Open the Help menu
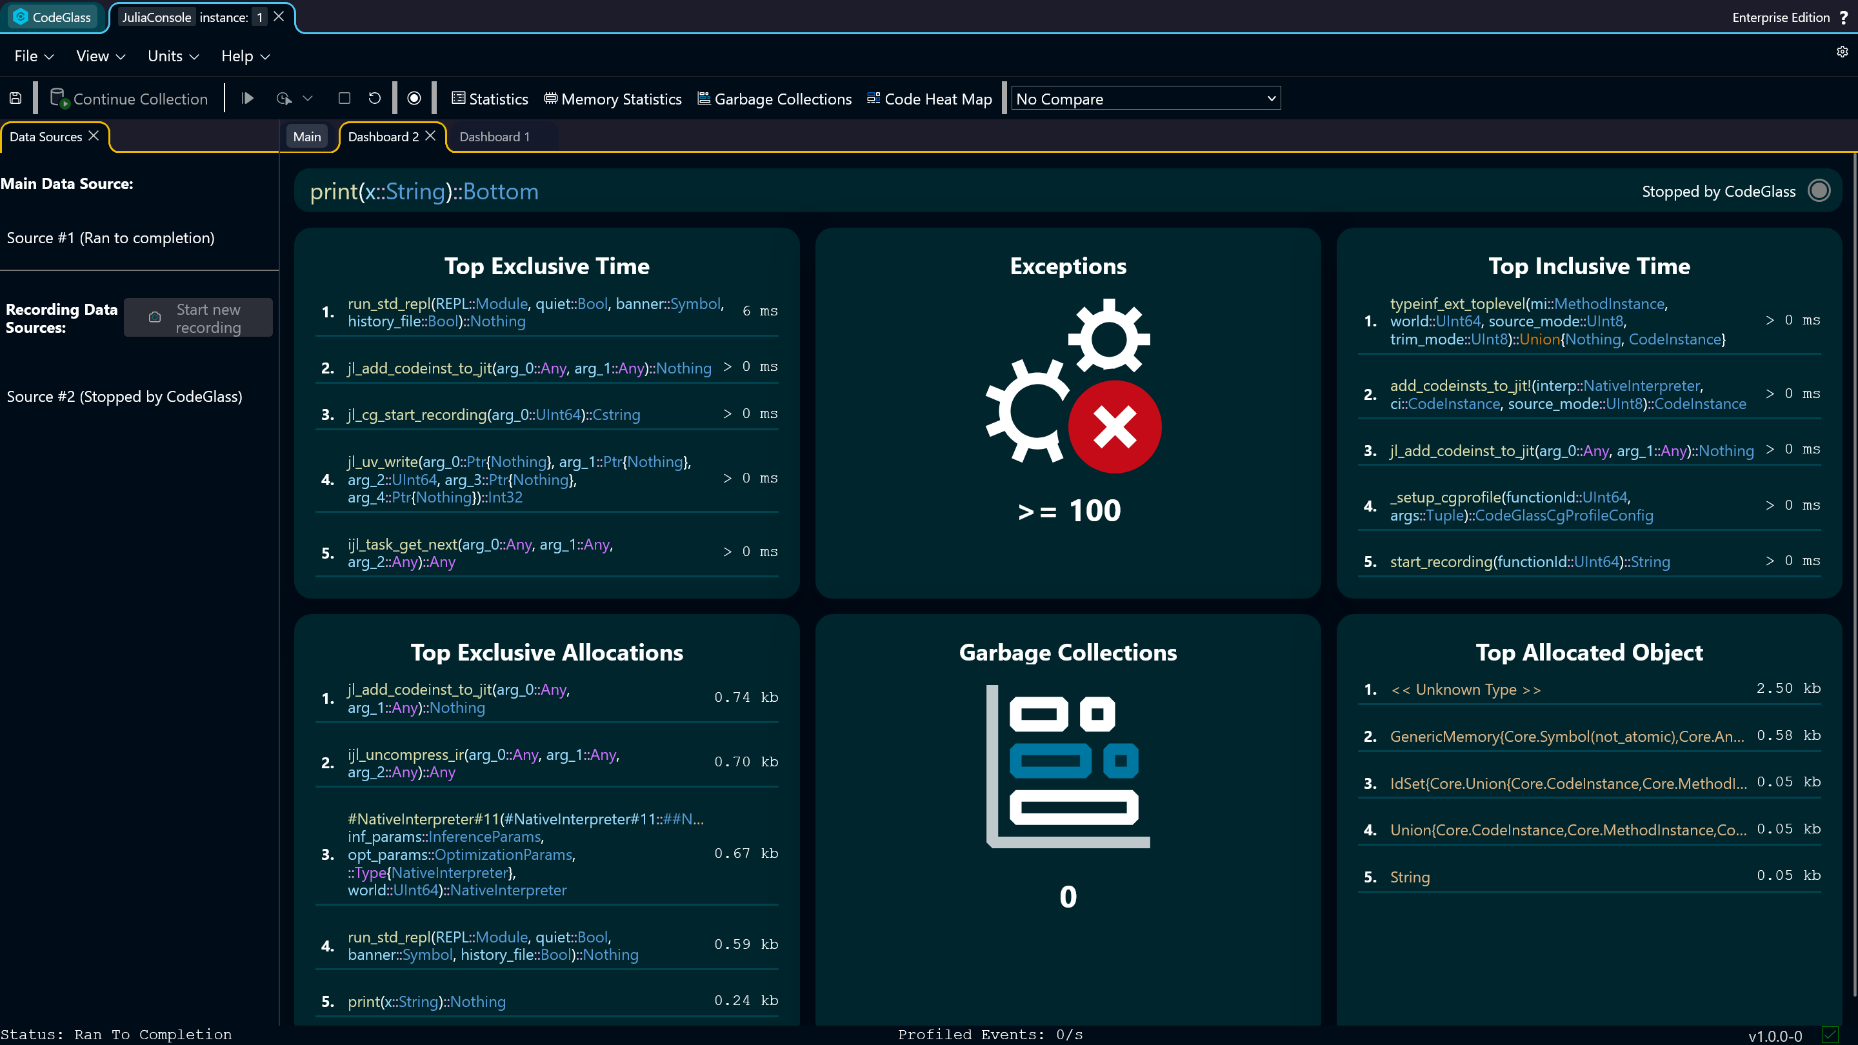 (x=245, y=56)
